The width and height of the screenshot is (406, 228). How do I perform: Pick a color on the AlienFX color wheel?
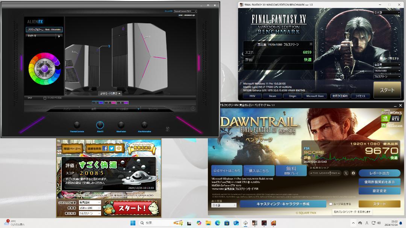point(44,69)
